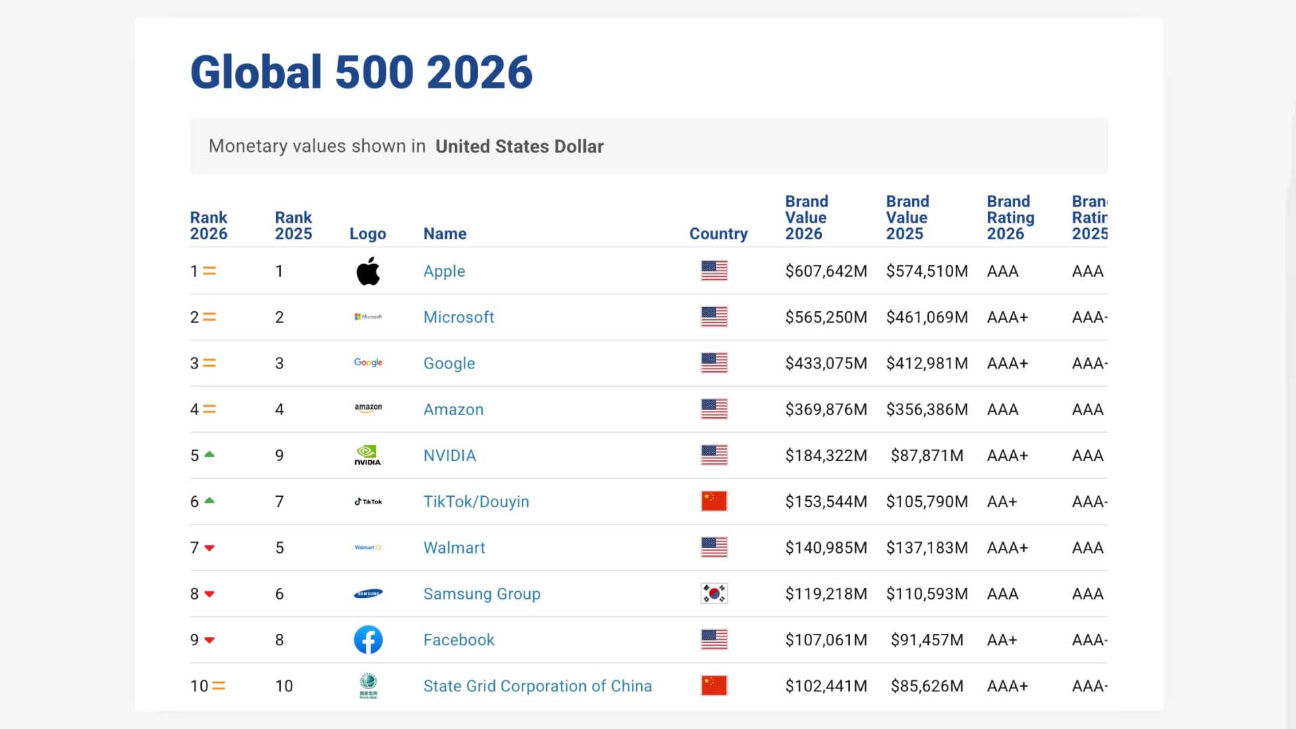The image size is (1296, 729).
Task: Select the Microsoft logo in row 2
Action: tap(368, 317)
